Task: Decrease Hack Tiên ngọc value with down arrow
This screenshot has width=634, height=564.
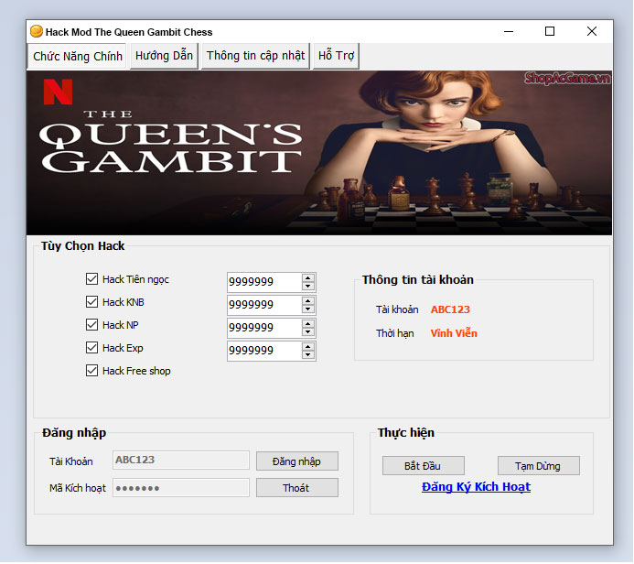Action: click(308, 286)
